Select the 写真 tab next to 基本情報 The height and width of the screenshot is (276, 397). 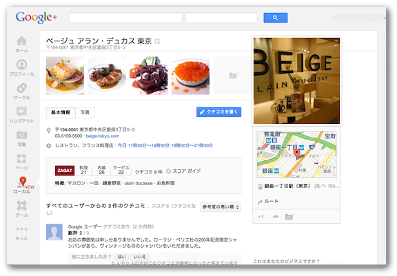coord(85,112)
